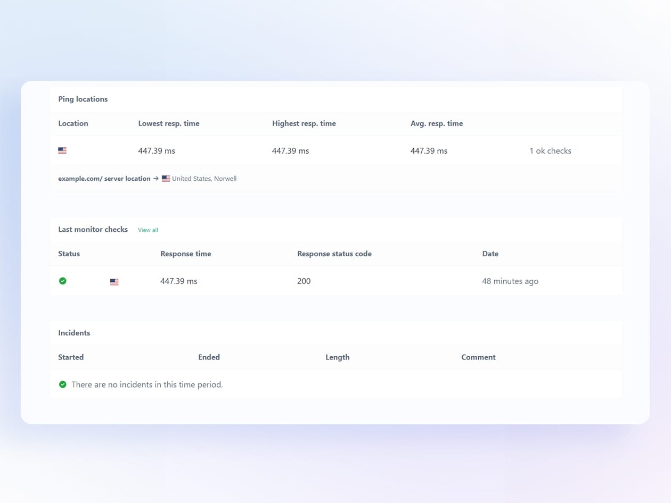Viewport: 671px width, 503px height.
Task: Click the Lowest resp. time column header
Action: (169, 123)
